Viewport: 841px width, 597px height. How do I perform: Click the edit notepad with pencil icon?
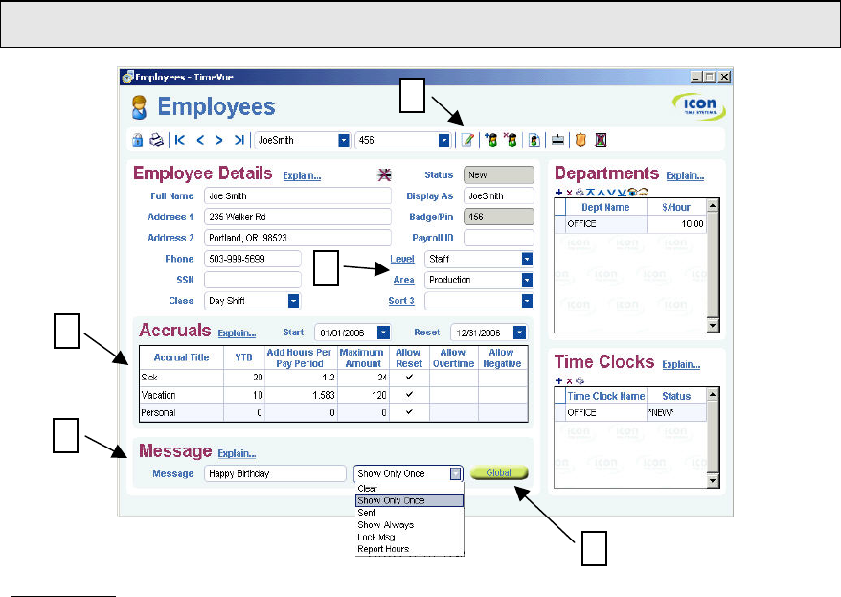coord(467,140)
